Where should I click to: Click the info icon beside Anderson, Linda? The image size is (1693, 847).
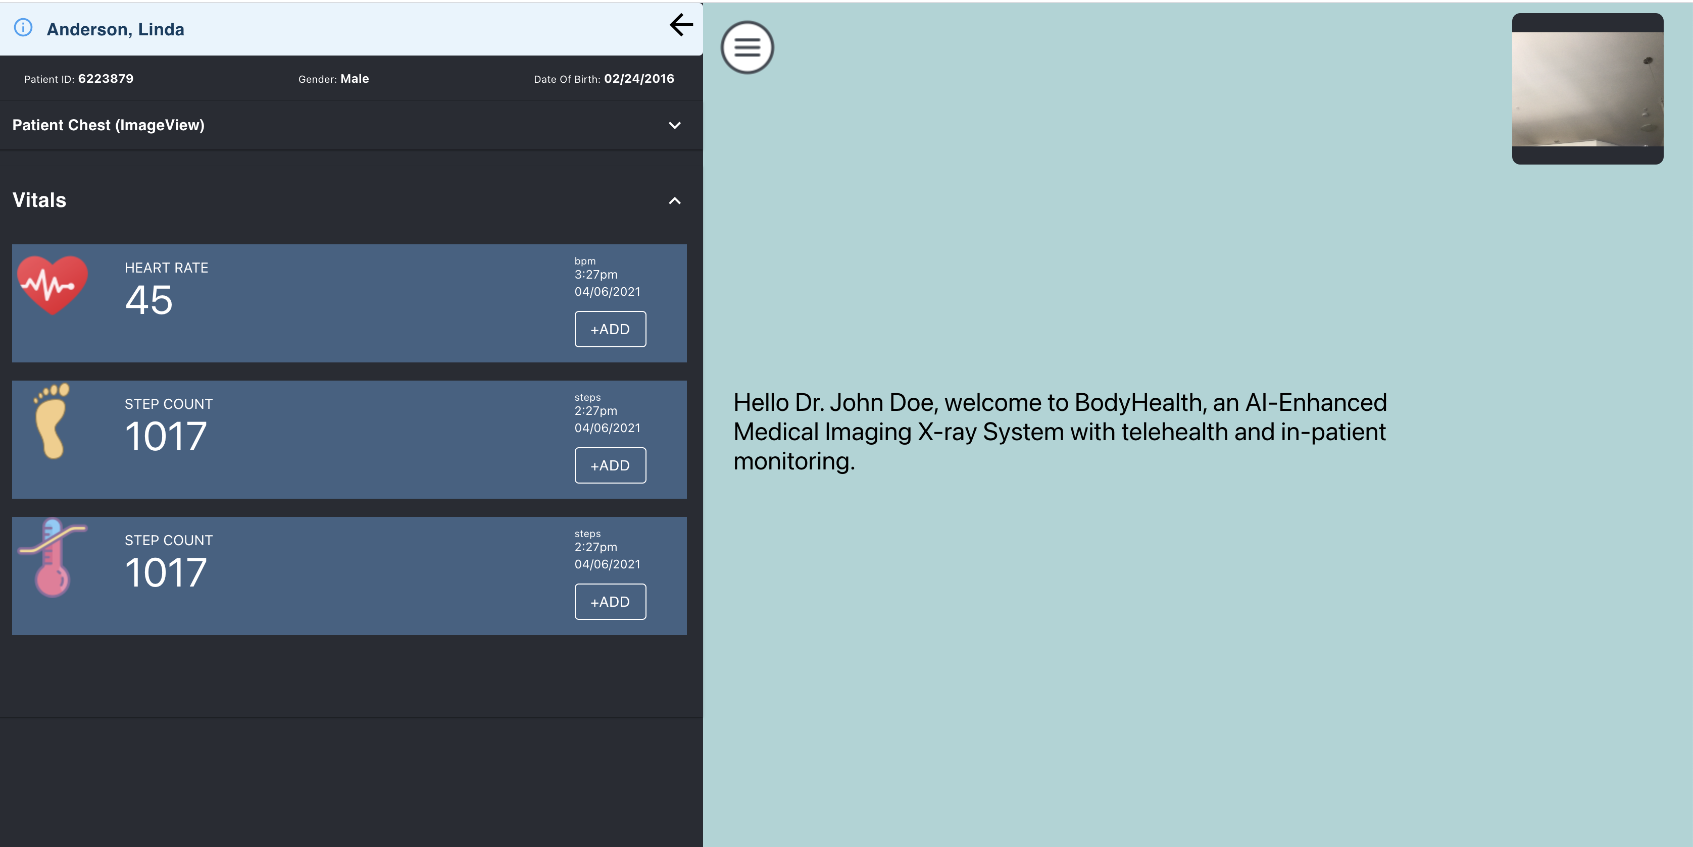pyautogui.click(x=23, y=28)
